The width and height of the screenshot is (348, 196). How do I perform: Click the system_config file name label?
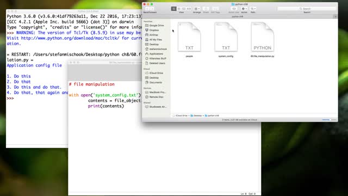[x=226, y=56]
